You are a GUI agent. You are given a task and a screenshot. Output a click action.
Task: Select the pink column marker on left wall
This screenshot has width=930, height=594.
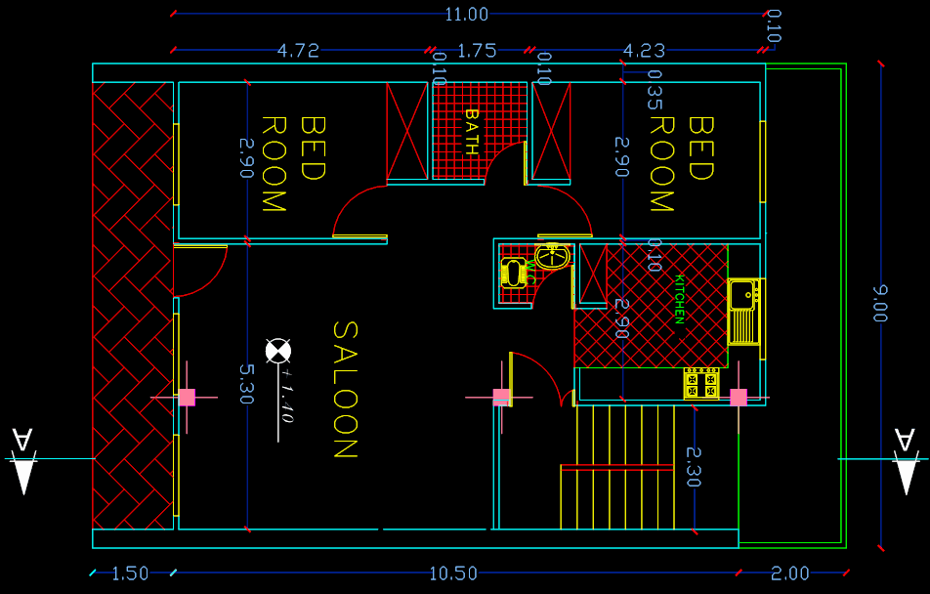coord(187,397)
